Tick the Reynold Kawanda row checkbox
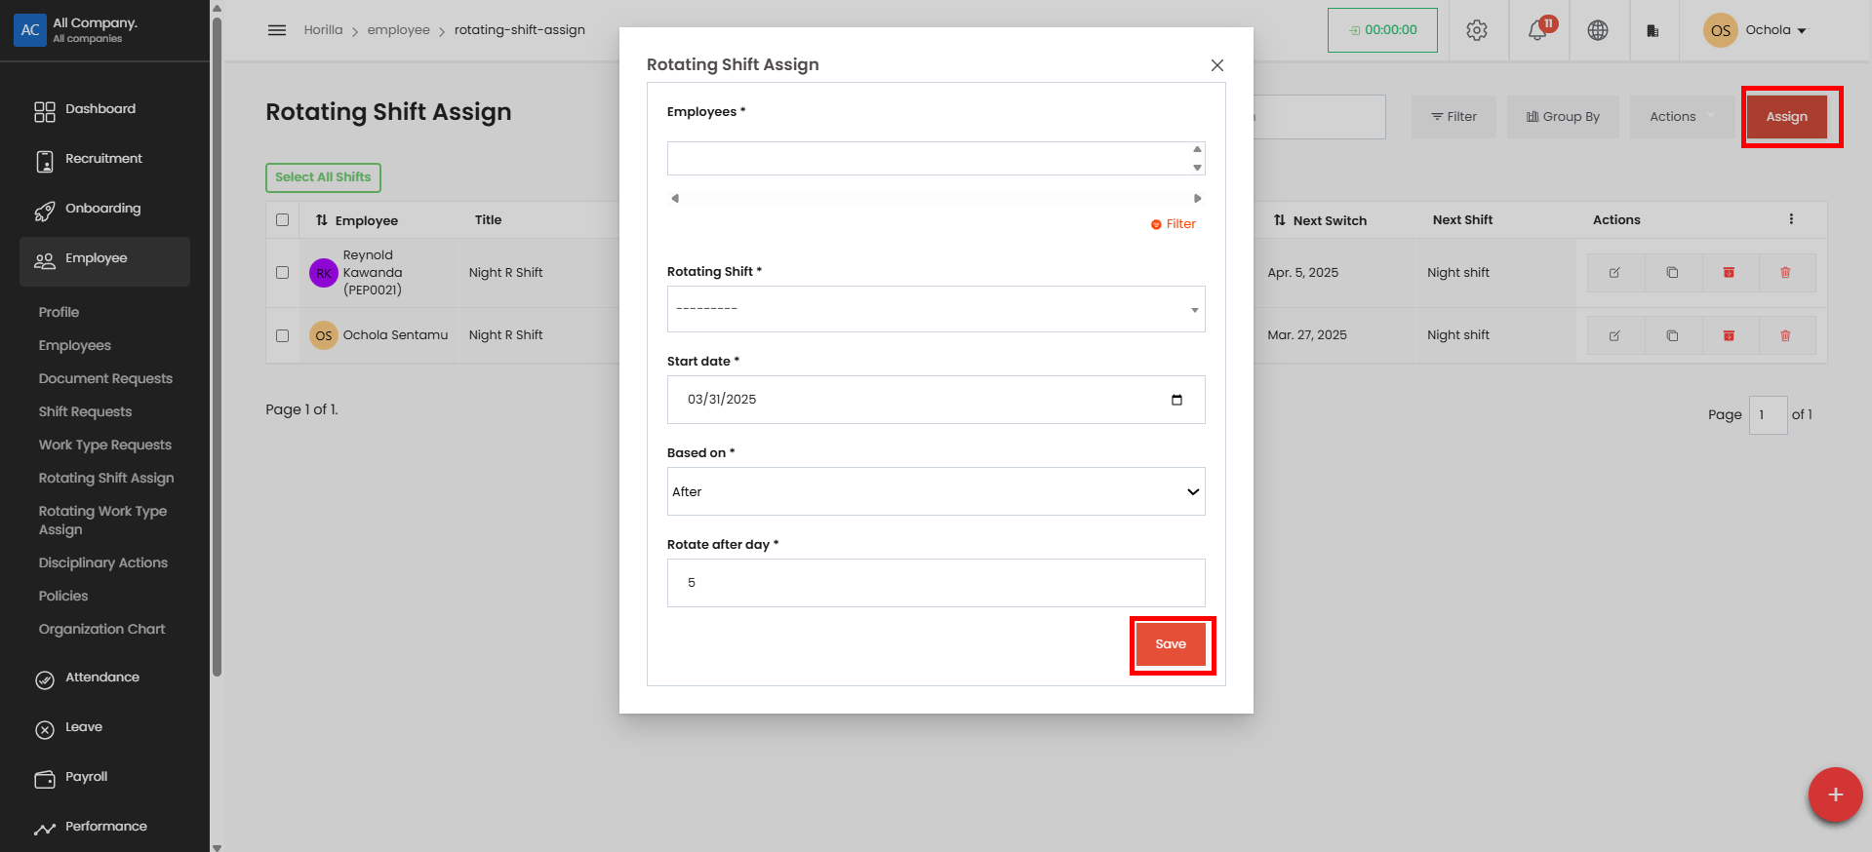This screenshot has height=852, width=1872. tap(283, 273)
